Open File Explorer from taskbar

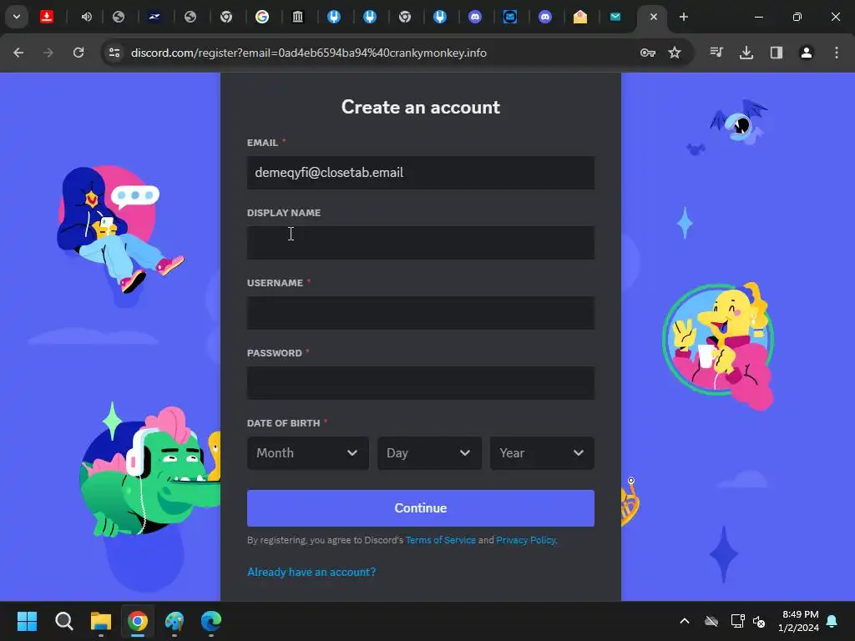(101, 621)
